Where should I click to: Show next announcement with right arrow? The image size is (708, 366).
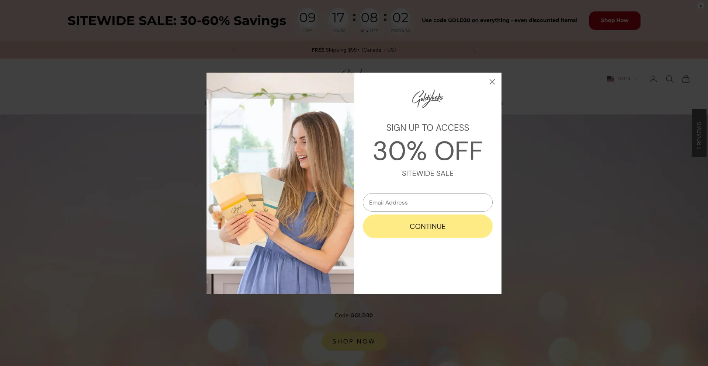[x=474, y=50]
